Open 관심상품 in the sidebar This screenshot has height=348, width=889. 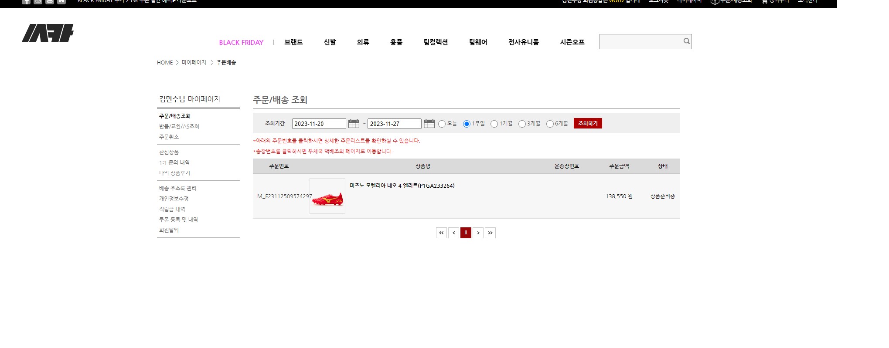(x=169, y=152)
